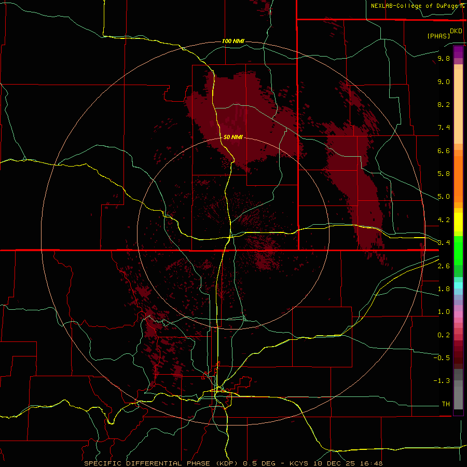Screen dimensions: 467x467
Task: Click the 0.2 value on the color scale
Action: coord(444,335)
